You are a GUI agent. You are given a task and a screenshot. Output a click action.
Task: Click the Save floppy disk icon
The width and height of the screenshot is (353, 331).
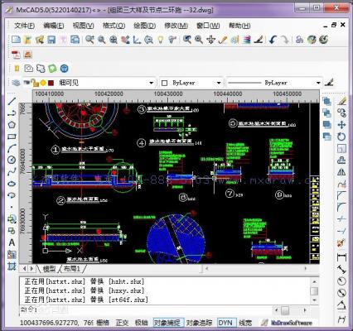tap(51, 40)
